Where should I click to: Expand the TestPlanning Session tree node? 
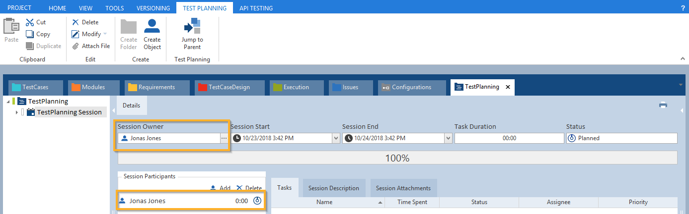(x=16, y=112)
